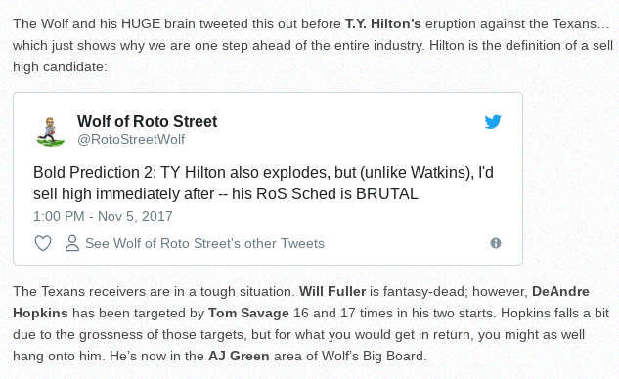
Task: Click the bold T.Y. Hilton's name
Action: [383, 23]
